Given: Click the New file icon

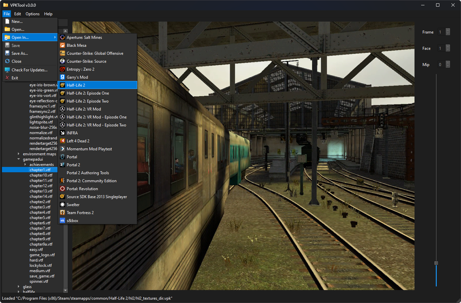Looking at the screenshot, I should point(7,21).
